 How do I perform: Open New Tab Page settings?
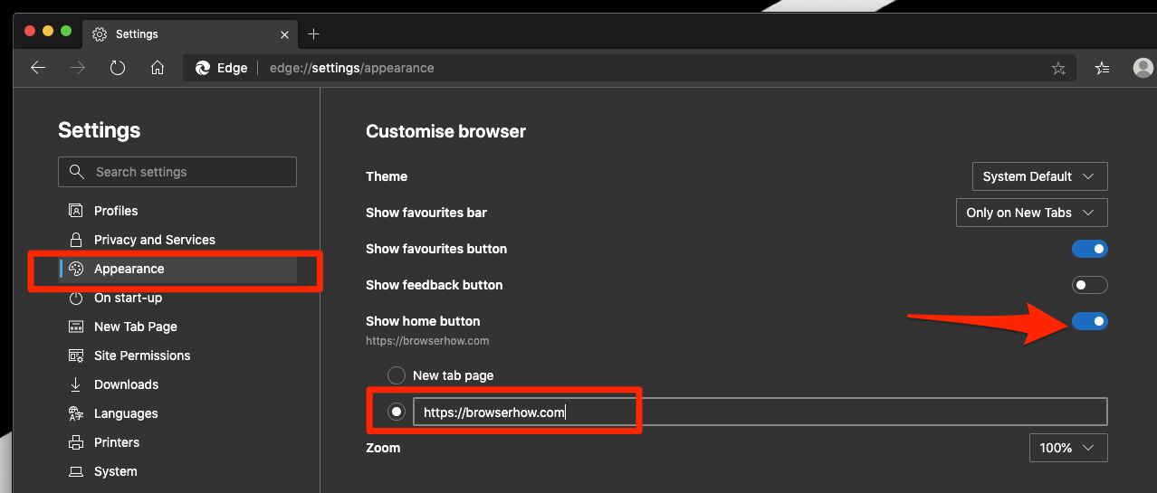(177, 327)
